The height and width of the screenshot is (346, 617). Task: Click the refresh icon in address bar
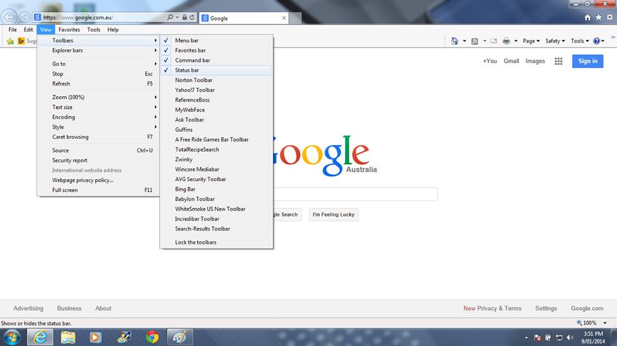[192, 17]
